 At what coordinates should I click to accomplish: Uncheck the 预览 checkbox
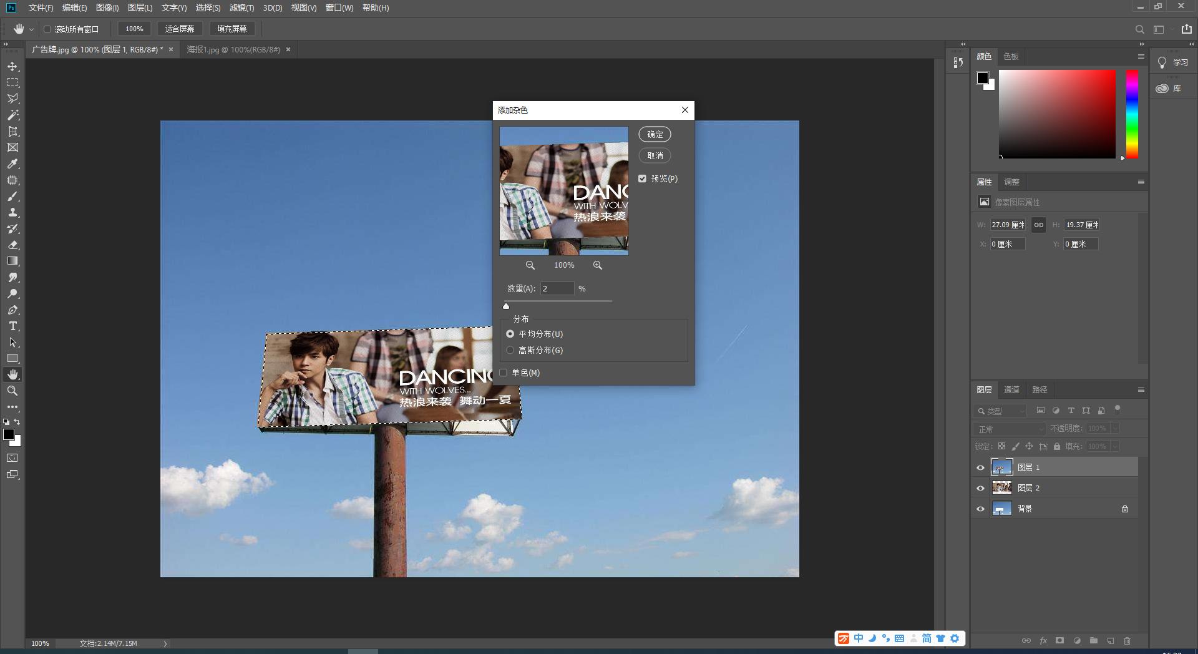(x=643, y=178)
